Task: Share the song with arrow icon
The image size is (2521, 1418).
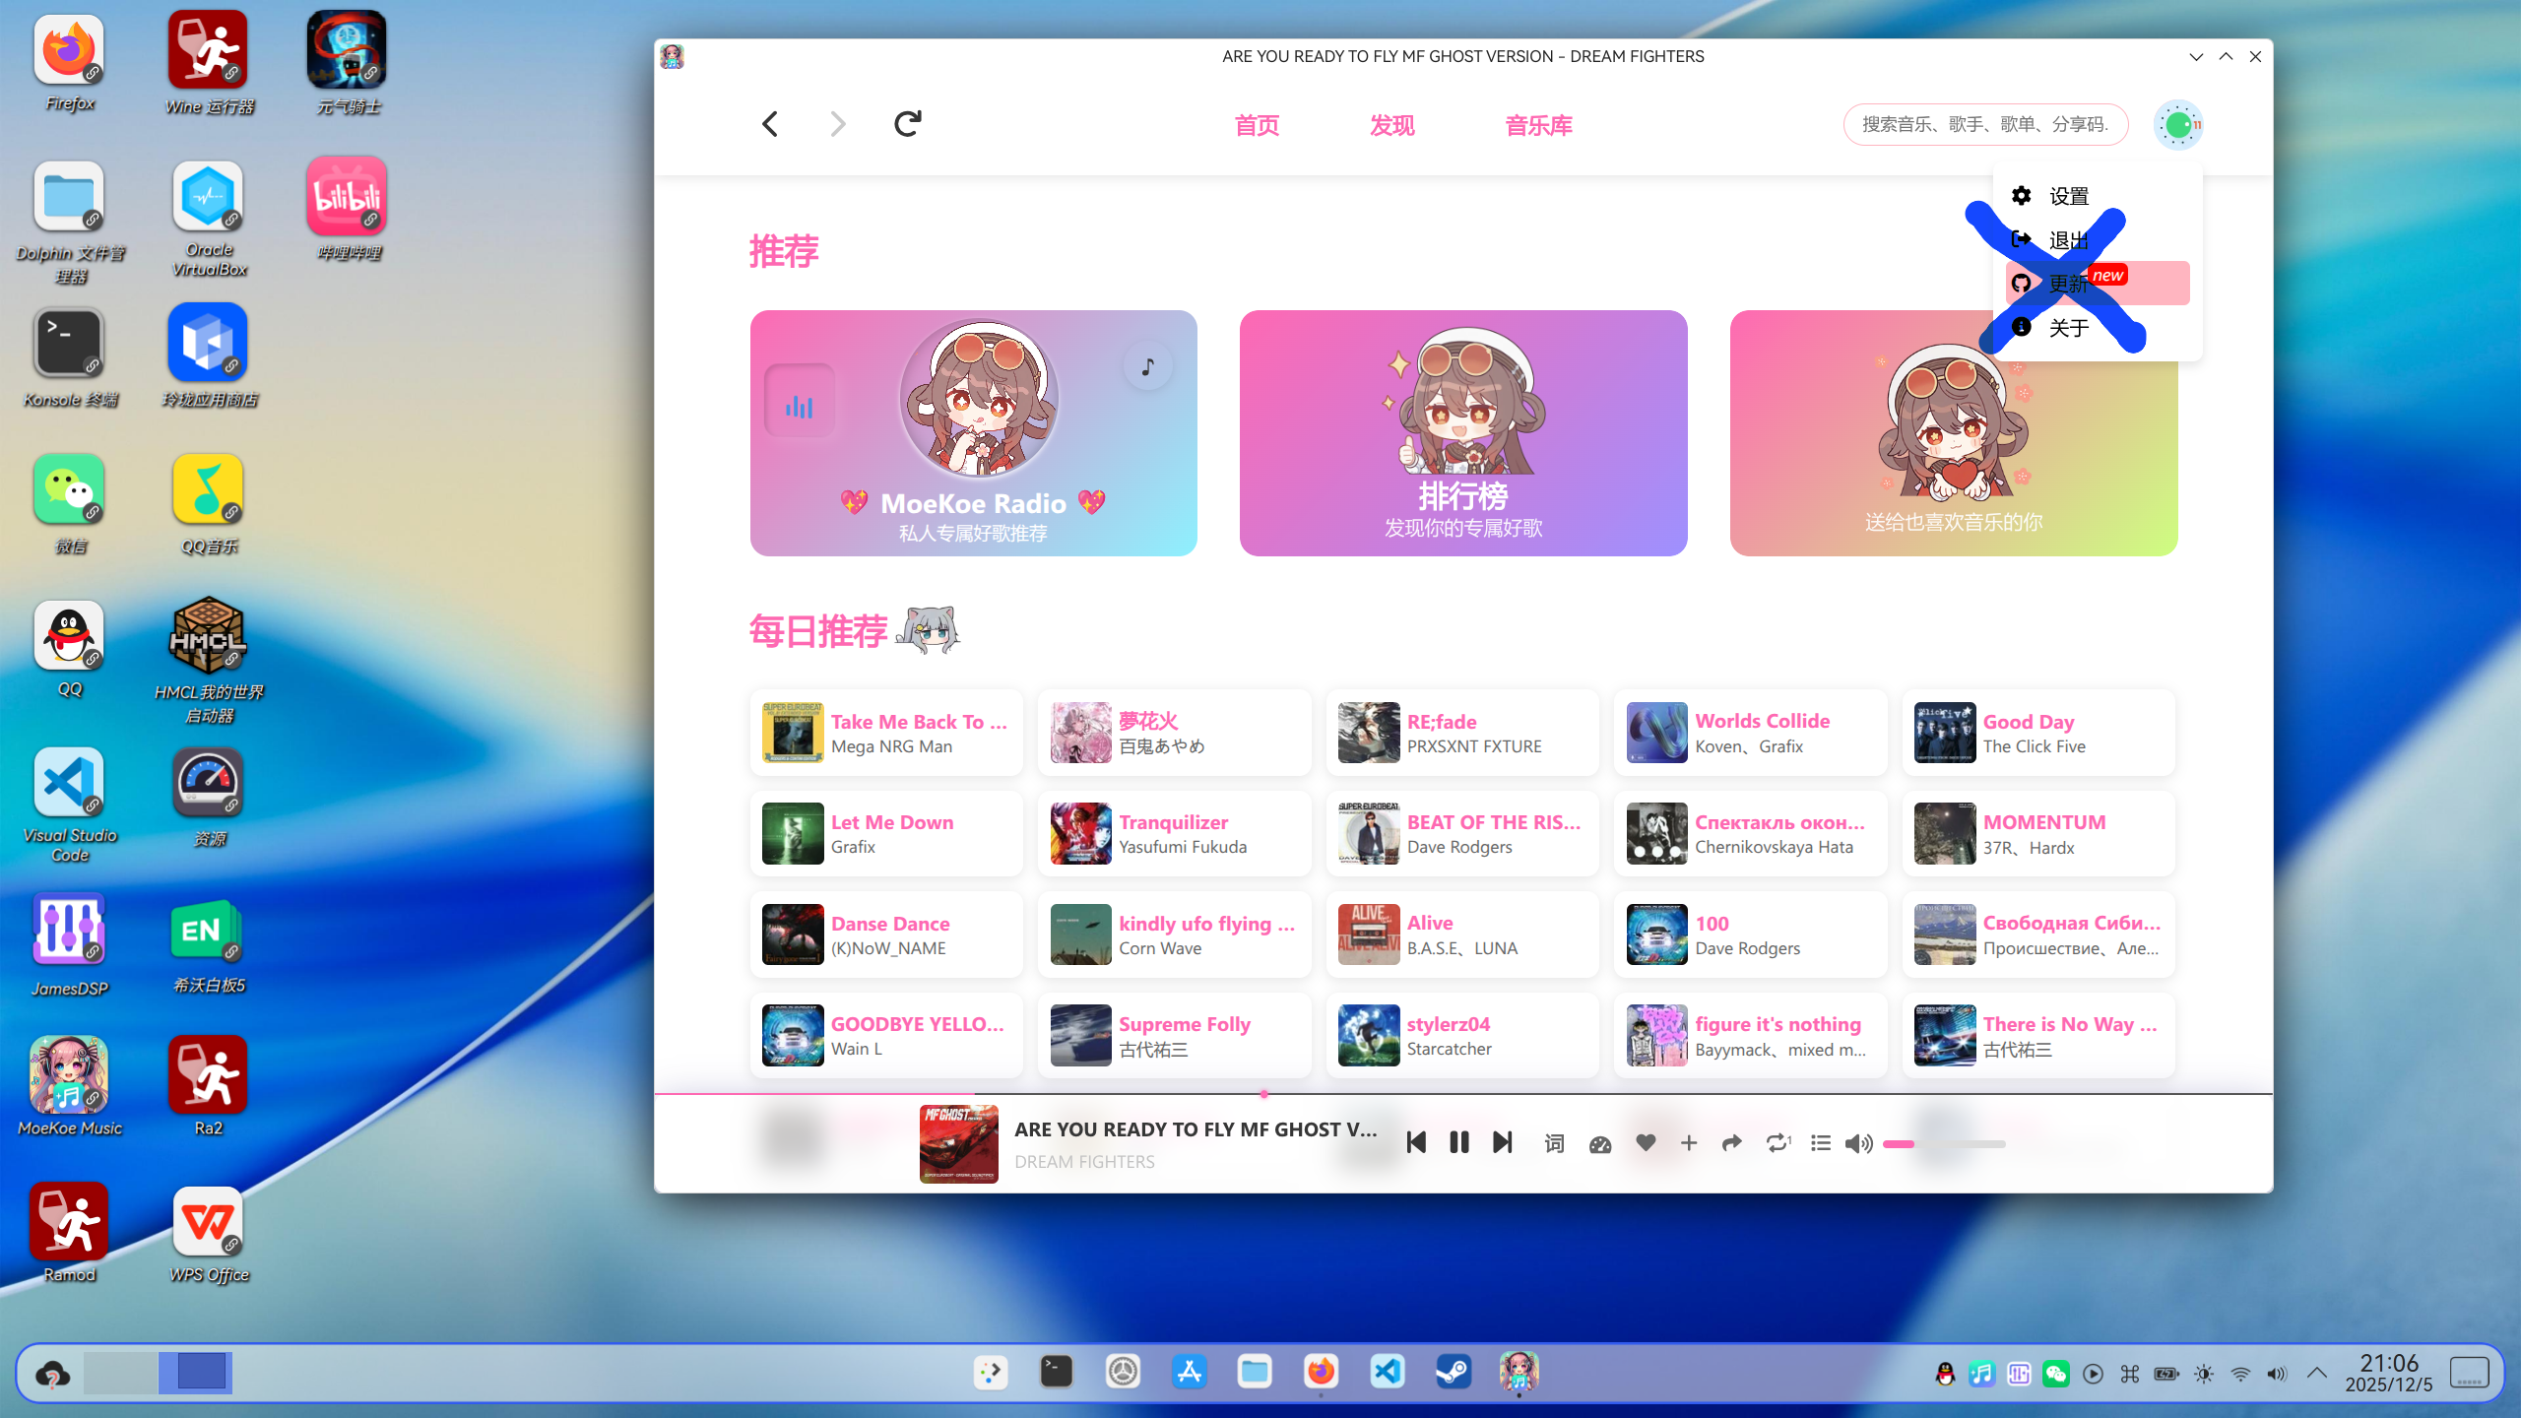Action: (x=1732, y=1142)
